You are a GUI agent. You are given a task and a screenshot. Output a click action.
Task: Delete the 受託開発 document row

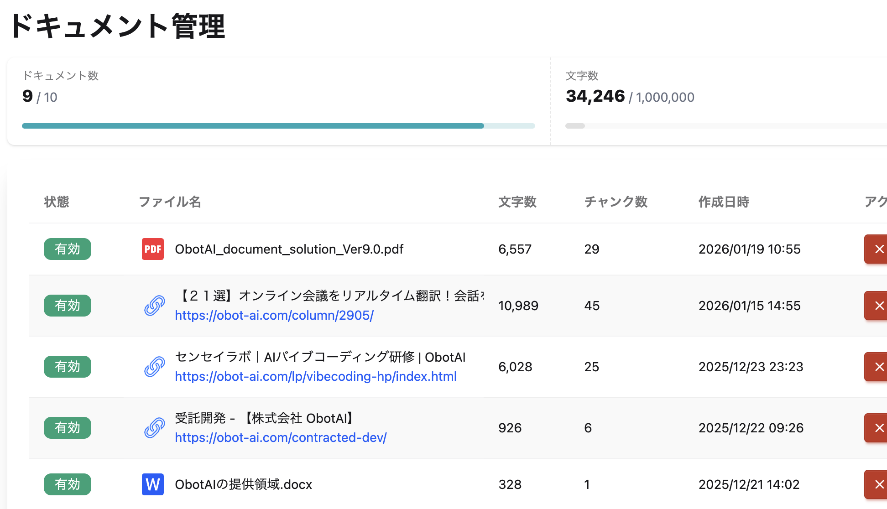click(878, 428)
